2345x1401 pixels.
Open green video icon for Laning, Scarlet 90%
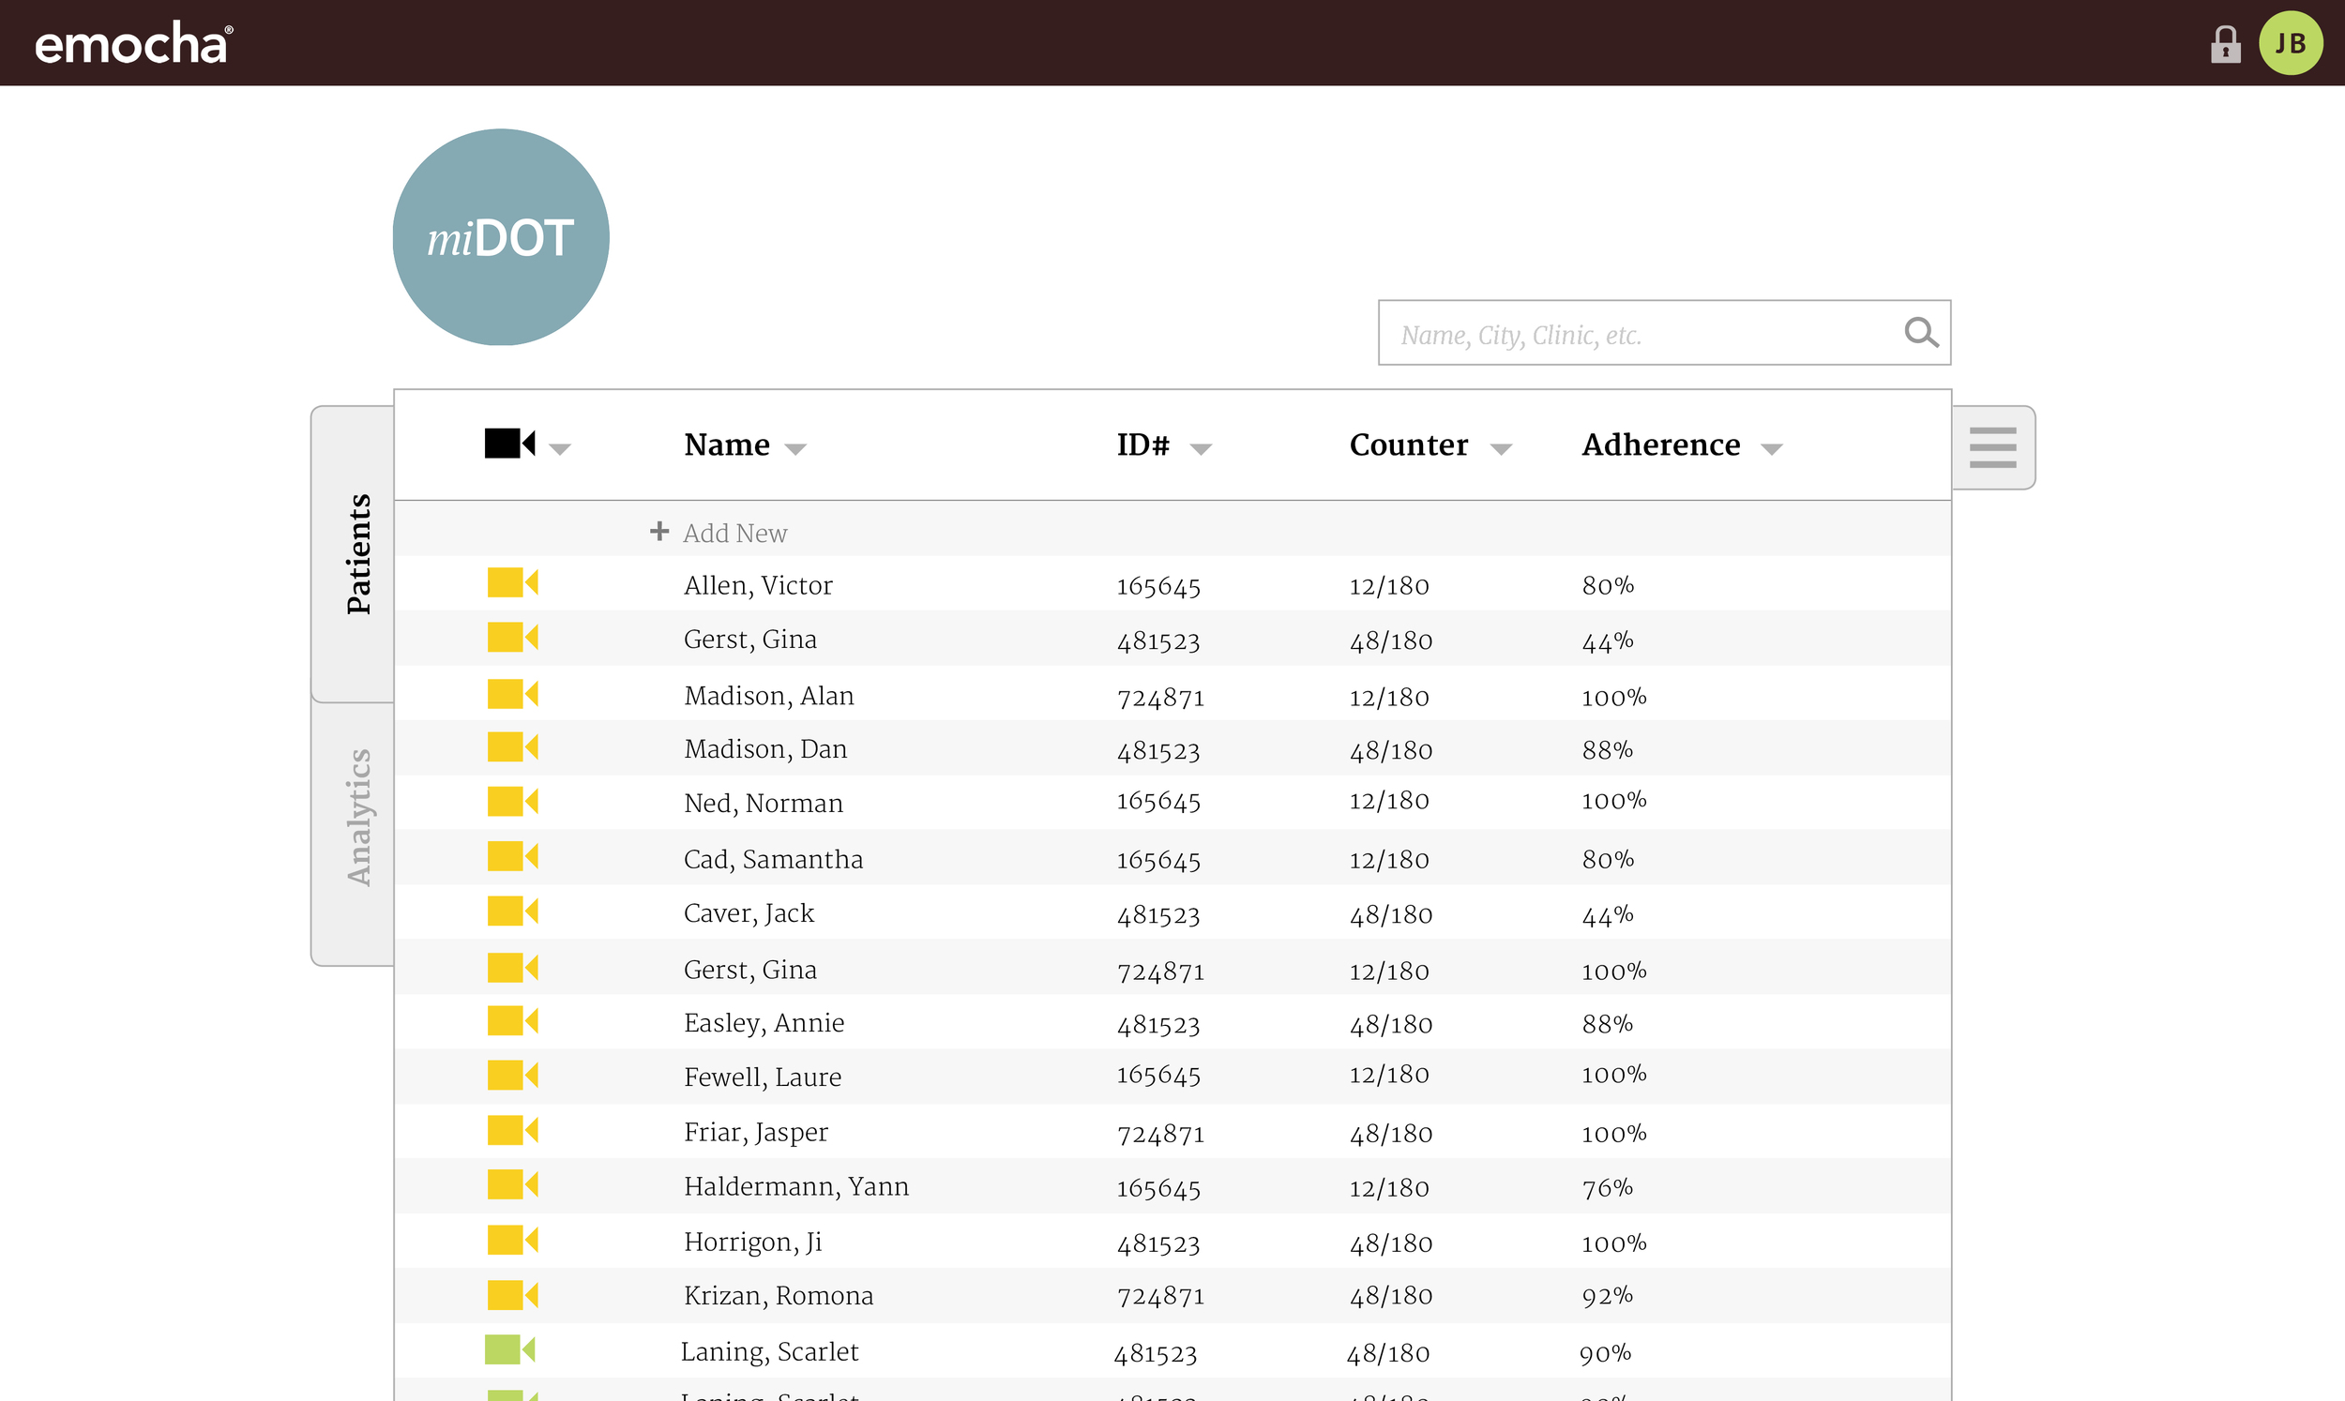click(509, 1350)
